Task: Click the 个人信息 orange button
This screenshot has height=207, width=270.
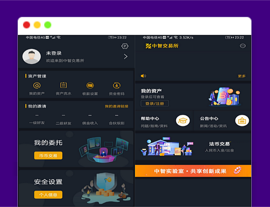Action: coord(48,195)
